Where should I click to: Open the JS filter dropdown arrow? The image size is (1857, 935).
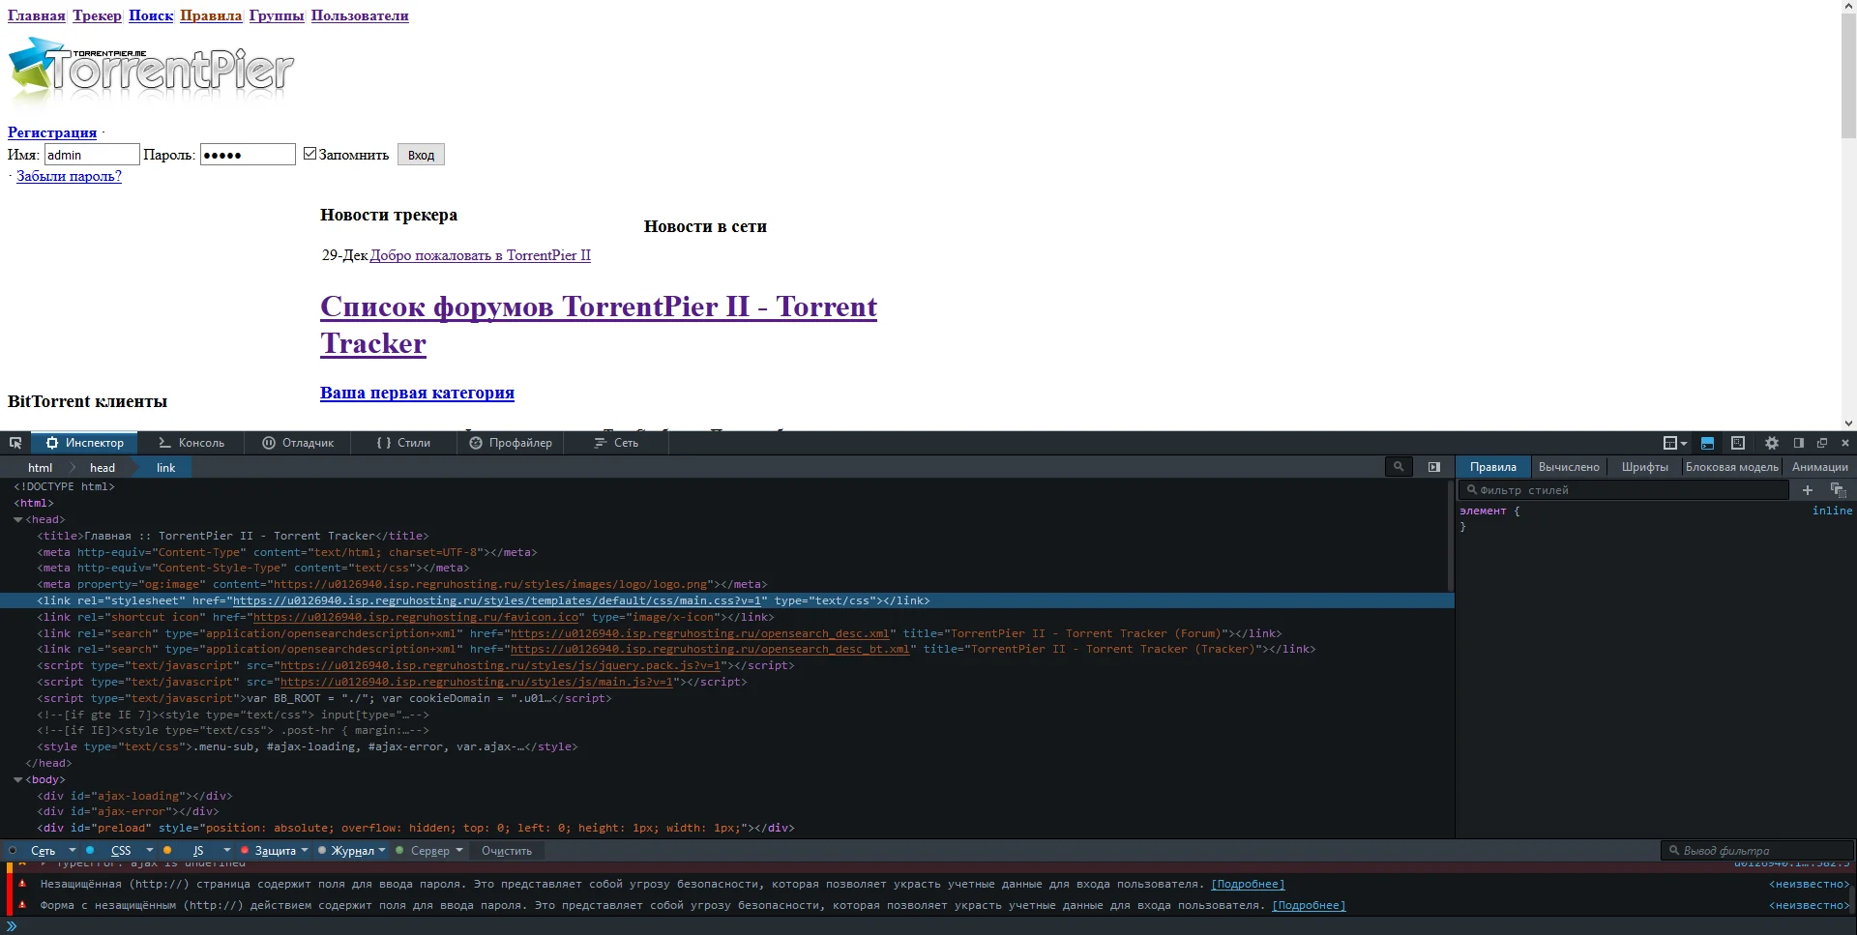pos(227,851)
